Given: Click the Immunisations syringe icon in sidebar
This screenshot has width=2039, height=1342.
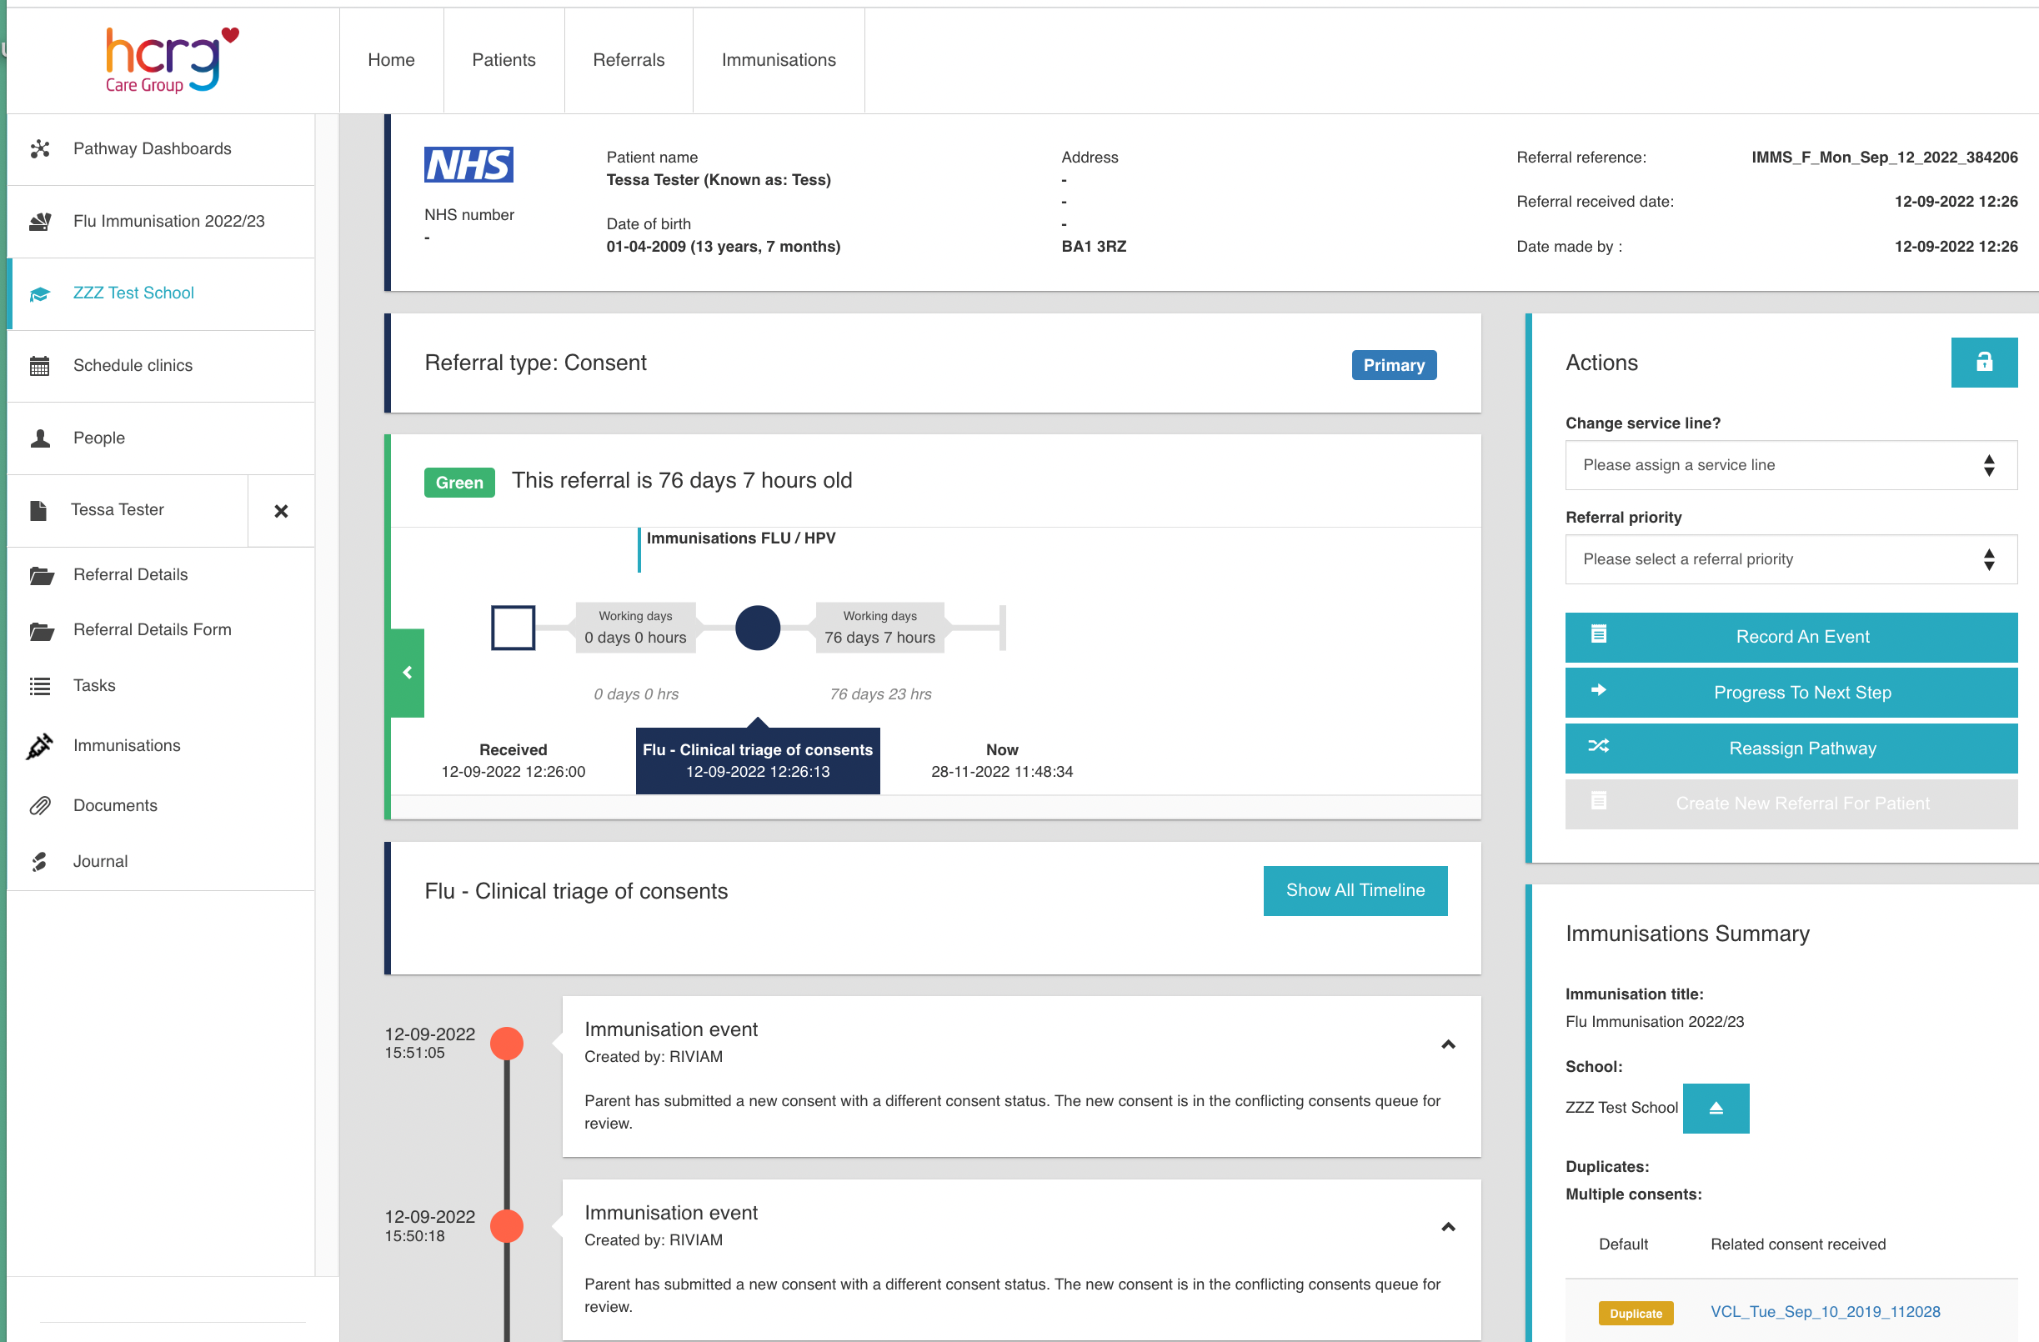Looking at the screenshot, I should (x=39, y=746).
